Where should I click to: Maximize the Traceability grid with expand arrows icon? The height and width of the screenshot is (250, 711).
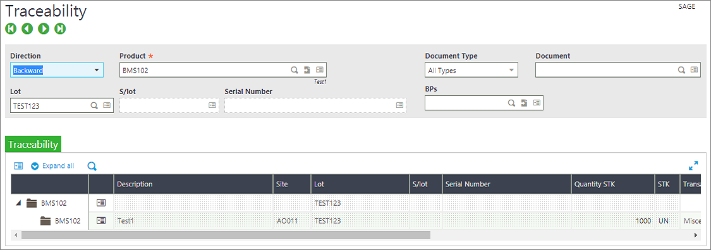[693, 166]
